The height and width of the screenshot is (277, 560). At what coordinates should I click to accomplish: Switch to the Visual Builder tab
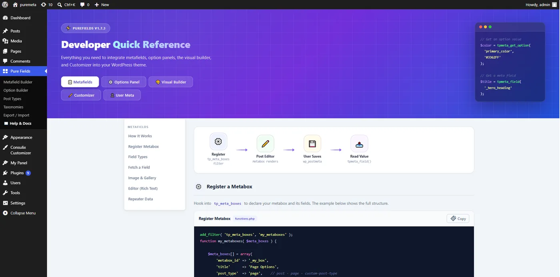coord(171,82)
